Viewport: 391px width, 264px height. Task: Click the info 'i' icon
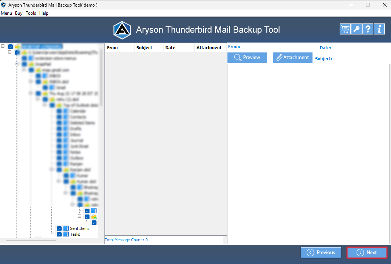[379, 29]
